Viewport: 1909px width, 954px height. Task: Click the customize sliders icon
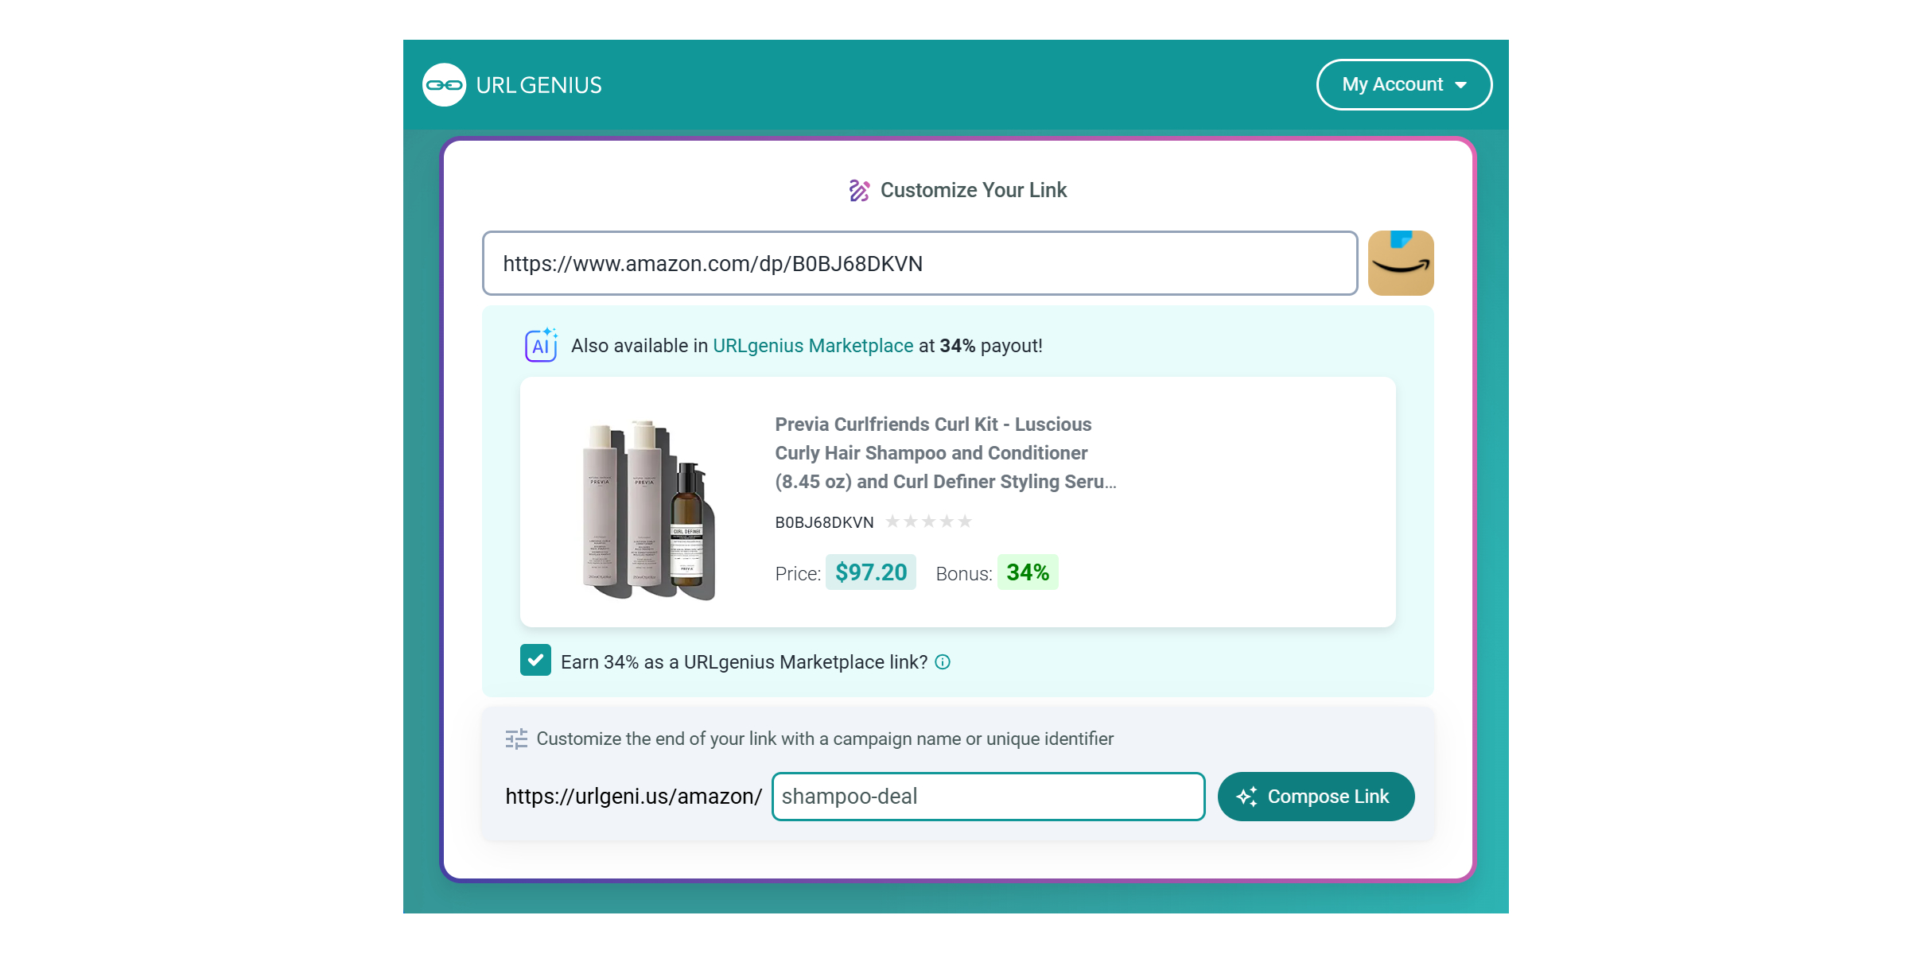[x=516, y=739]
